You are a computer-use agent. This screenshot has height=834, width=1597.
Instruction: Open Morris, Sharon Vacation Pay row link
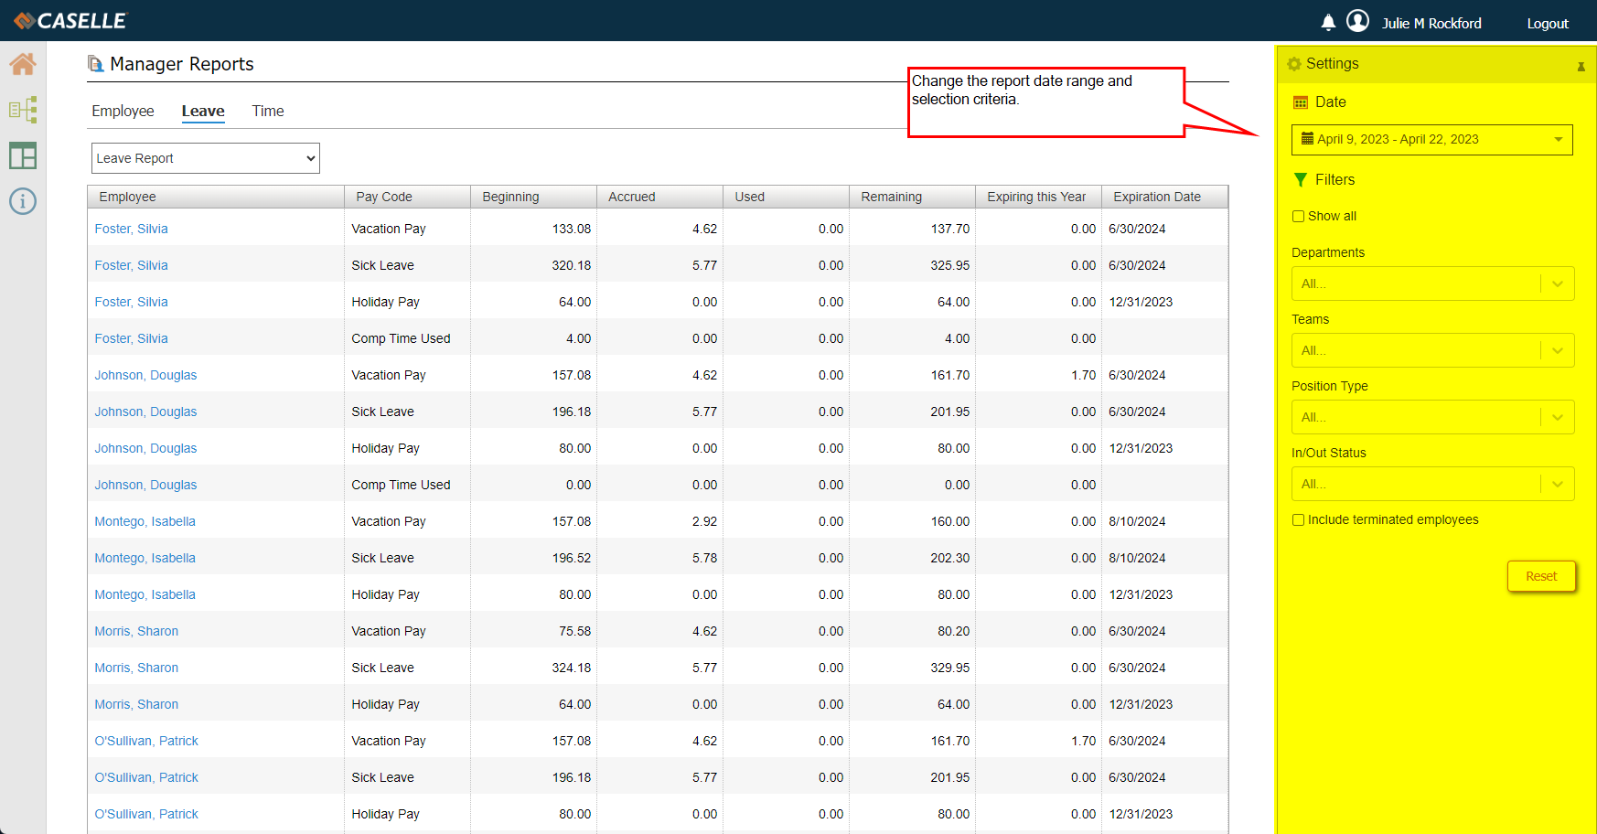coord(137,631)
